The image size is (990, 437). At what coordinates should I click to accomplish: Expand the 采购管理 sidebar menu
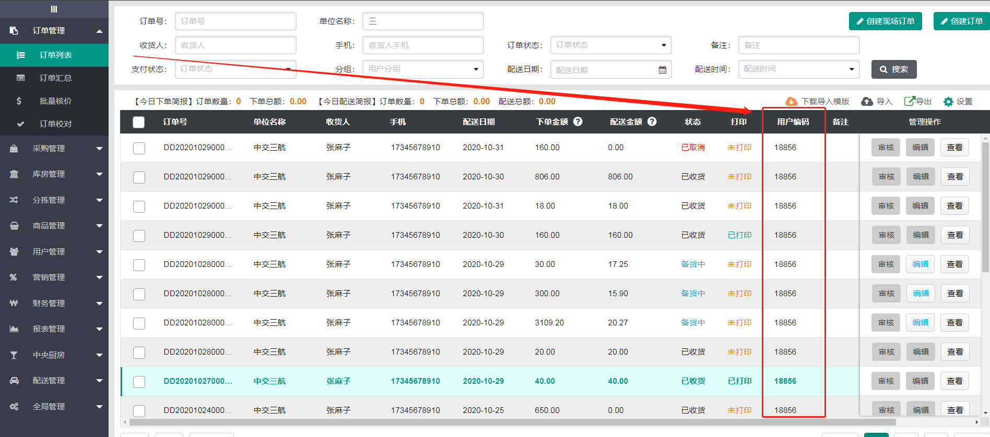54,149
